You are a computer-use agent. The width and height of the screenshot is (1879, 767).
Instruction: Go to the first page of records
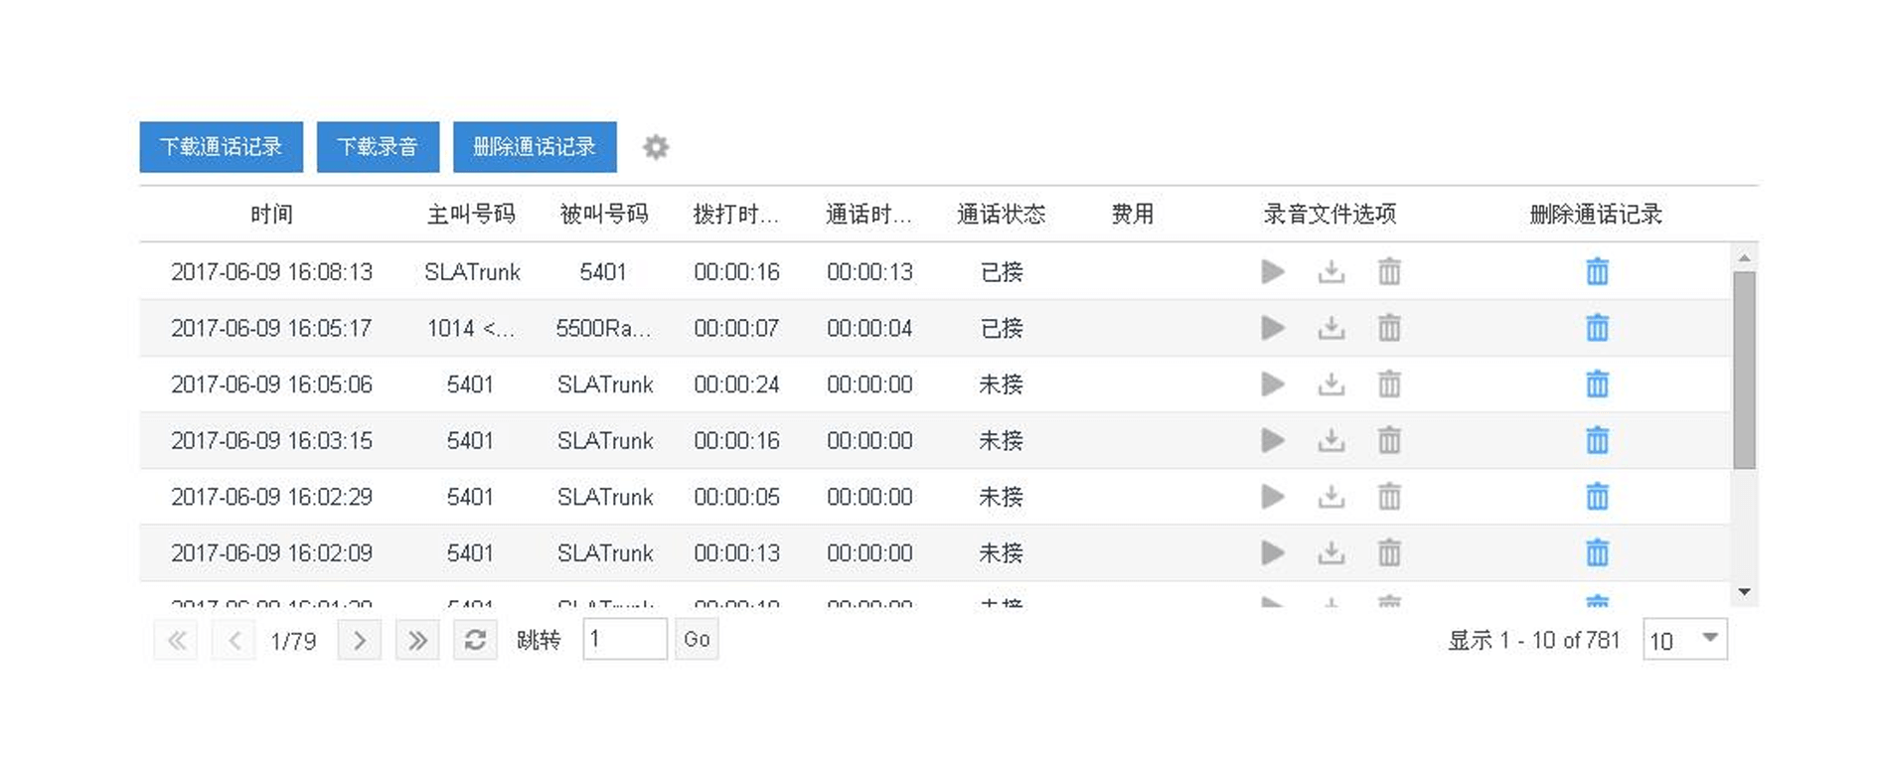point(176,640)
